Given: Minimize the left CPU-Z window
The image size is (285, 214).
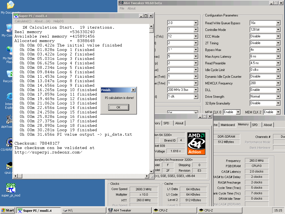Looking at the screenshot, I should 200,116.
